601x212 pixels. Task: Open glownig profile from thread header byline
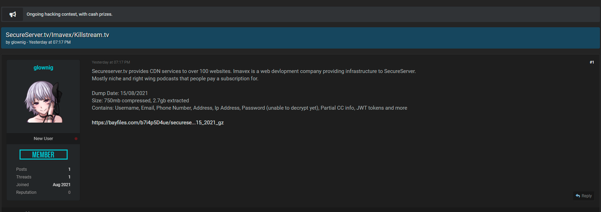pyautogui.click(x=18, y=42)
